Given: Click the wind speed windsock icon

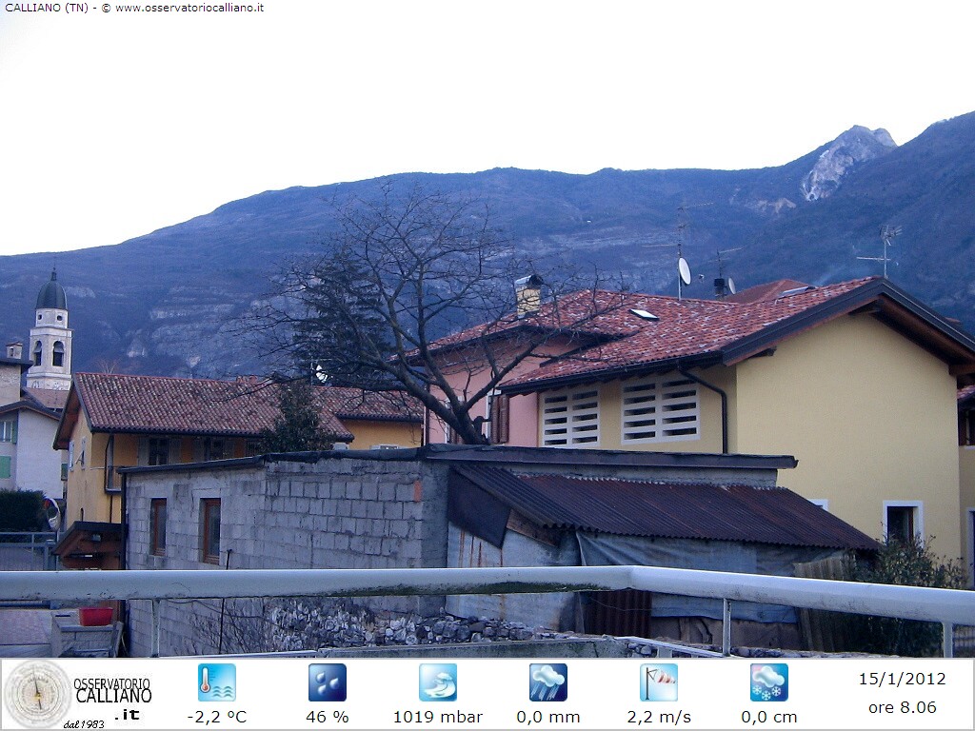Looking at the screenshot, I should point(659,682).
